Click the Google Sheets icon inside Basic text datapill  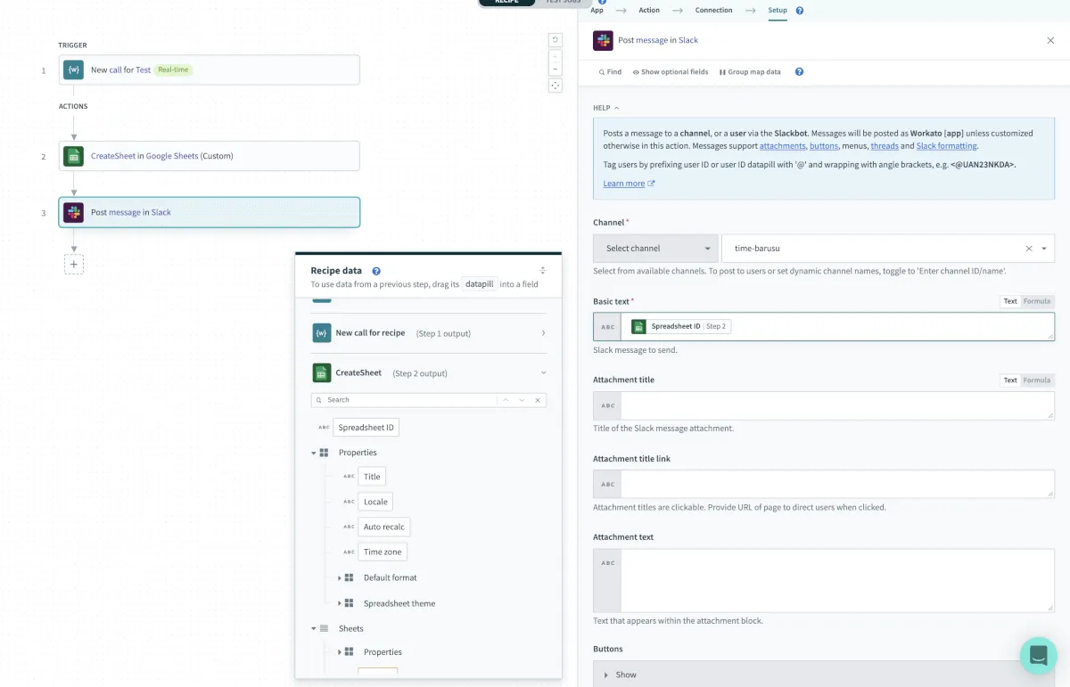coord(638,326)
